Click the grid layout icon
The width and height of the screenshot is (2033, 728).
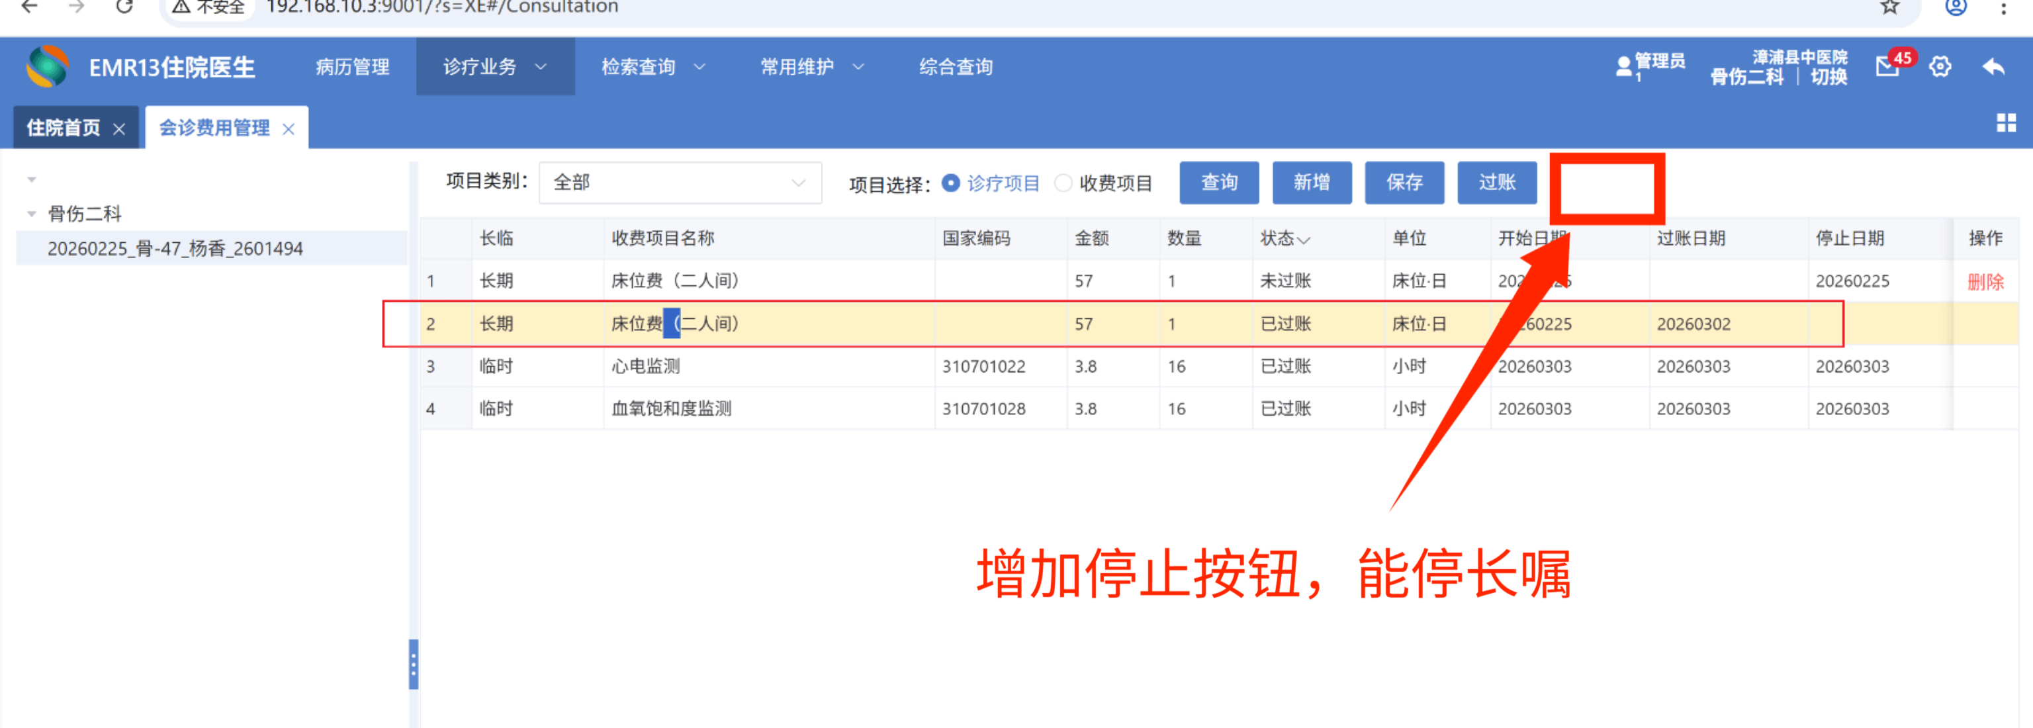coord(2005,122)
